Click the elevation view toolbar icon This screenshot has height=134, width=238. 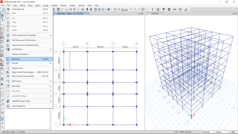tap(74, 10)
